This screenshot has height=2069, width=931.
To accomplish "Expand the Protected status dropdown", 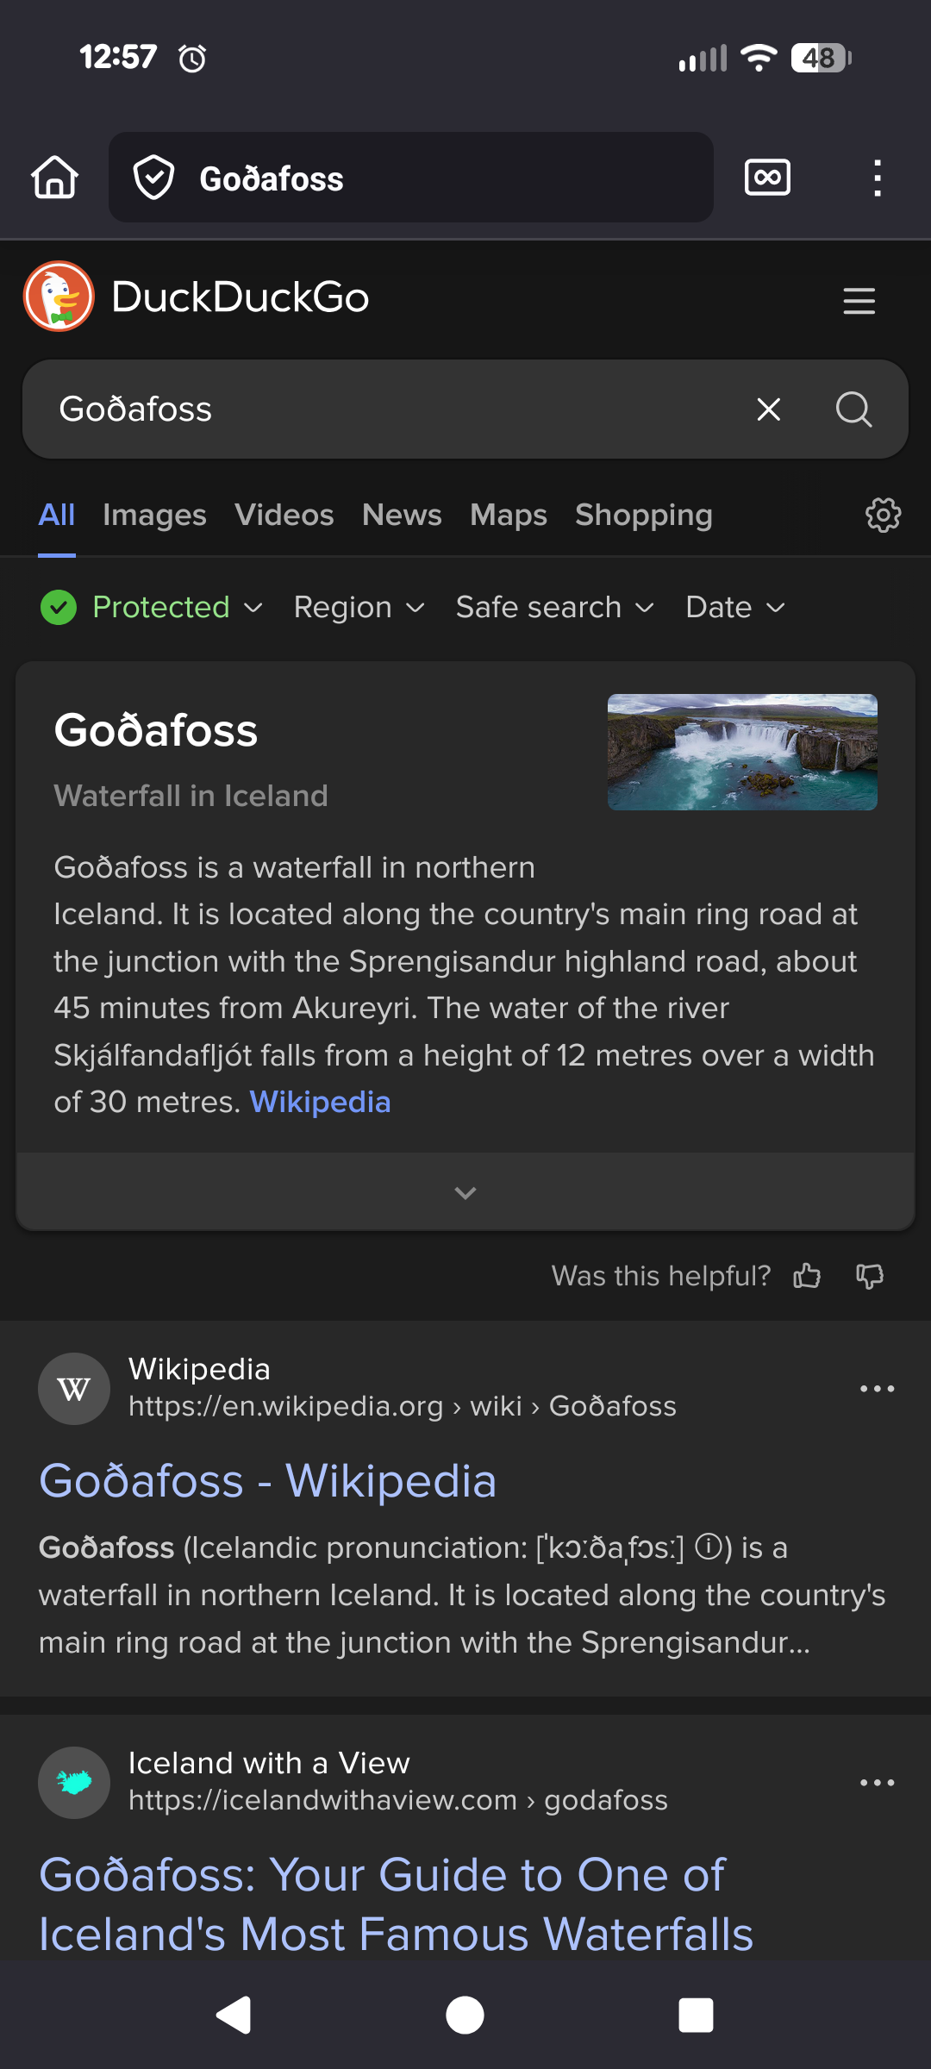I will (x=152, y=607).
